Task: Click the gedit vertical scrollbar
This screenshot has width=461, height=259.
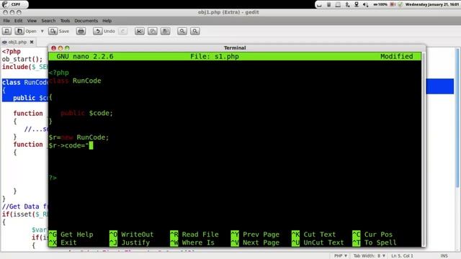Action: 457,117
